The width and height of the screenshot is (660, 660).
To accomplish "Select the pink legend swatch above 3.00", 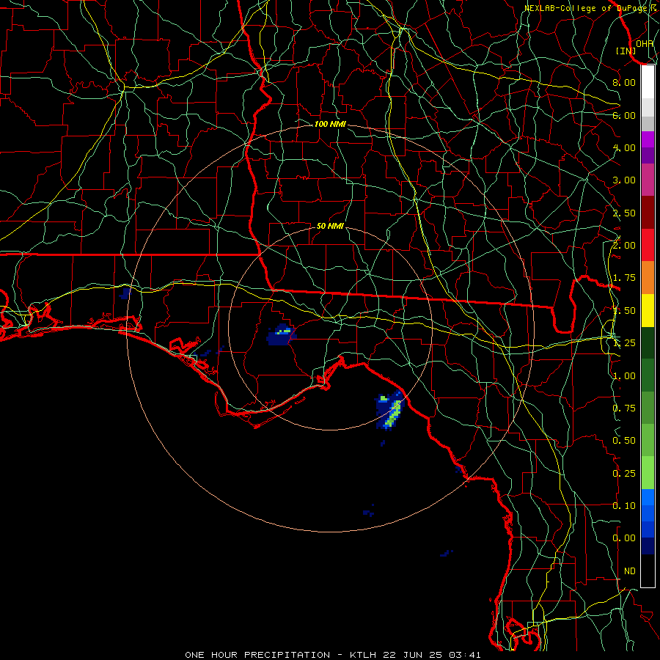I will [648, 180].
